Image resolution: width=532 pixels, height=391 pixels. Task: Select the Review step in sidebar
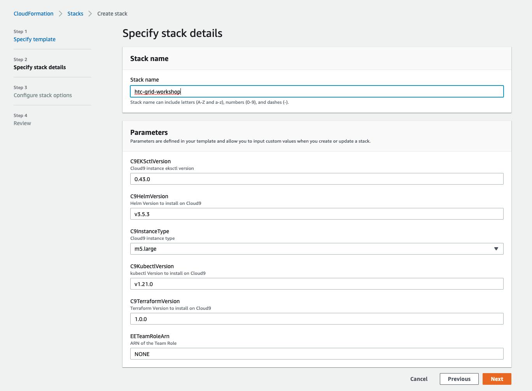[22, 123]
